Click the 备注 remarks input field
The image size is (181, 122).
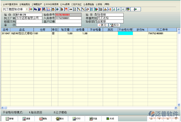click(29, 25)
